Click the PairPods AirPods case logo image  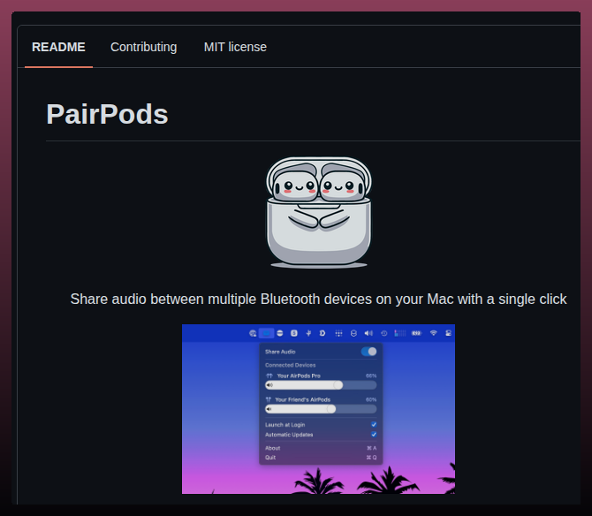click(x=319, y=213)
